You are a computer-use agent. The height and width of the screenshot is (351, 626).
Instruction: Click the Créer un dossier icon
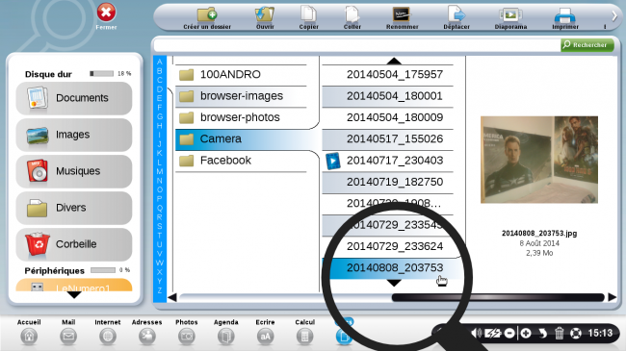tap(207, 14)
